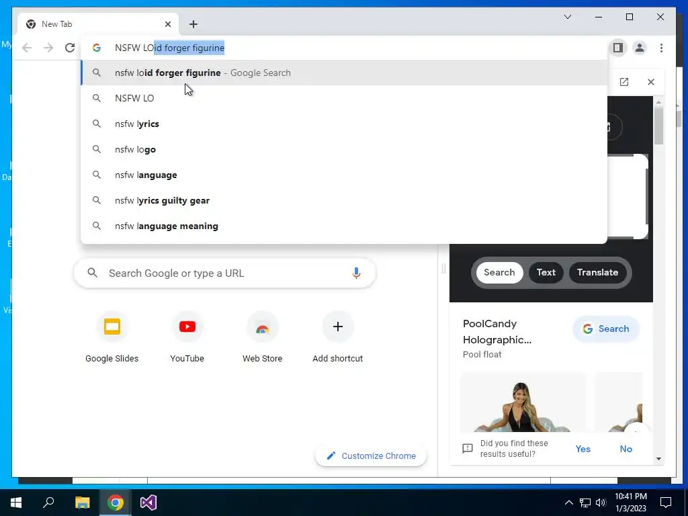Click the Customize Chrome button

click(x=371, y=456)
